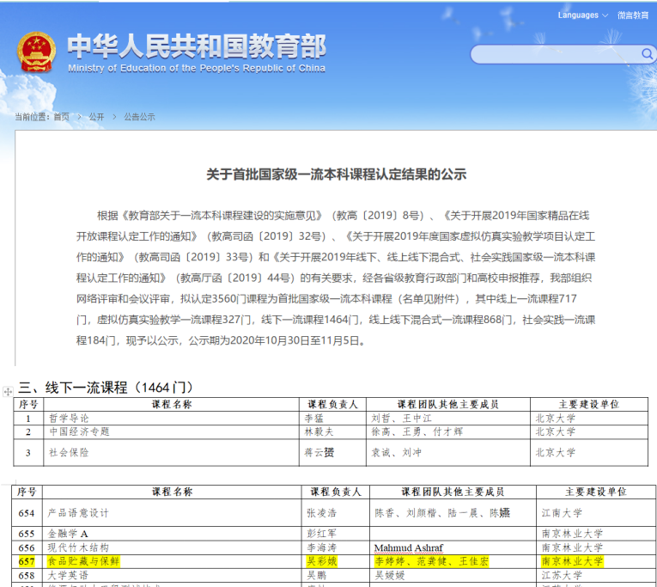Image resolution: width=657 pixels, height=587 pixels.
Task: Click the magnifier search icon
Action: point(647,54)
